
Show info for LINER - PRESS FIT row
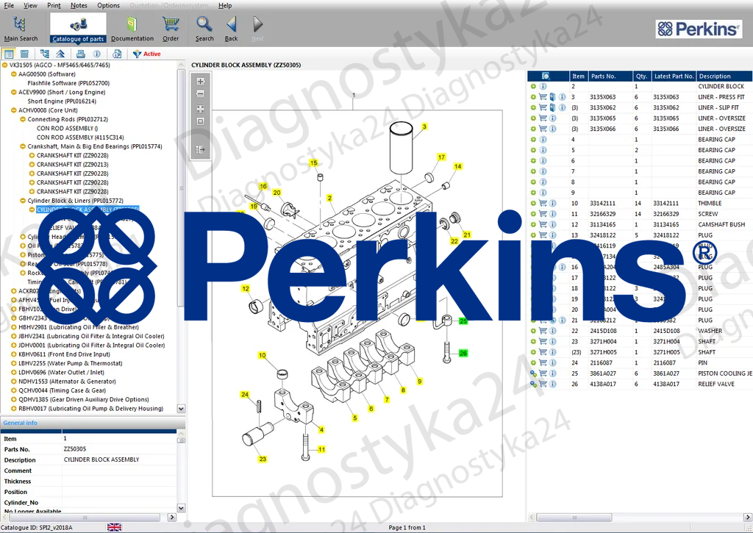[x=562, y=97]
